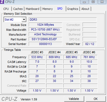Click the Voltage row label

pos(21,90)
